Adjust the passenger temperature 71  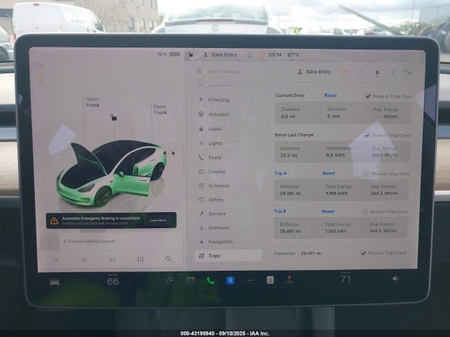(345, 279)
